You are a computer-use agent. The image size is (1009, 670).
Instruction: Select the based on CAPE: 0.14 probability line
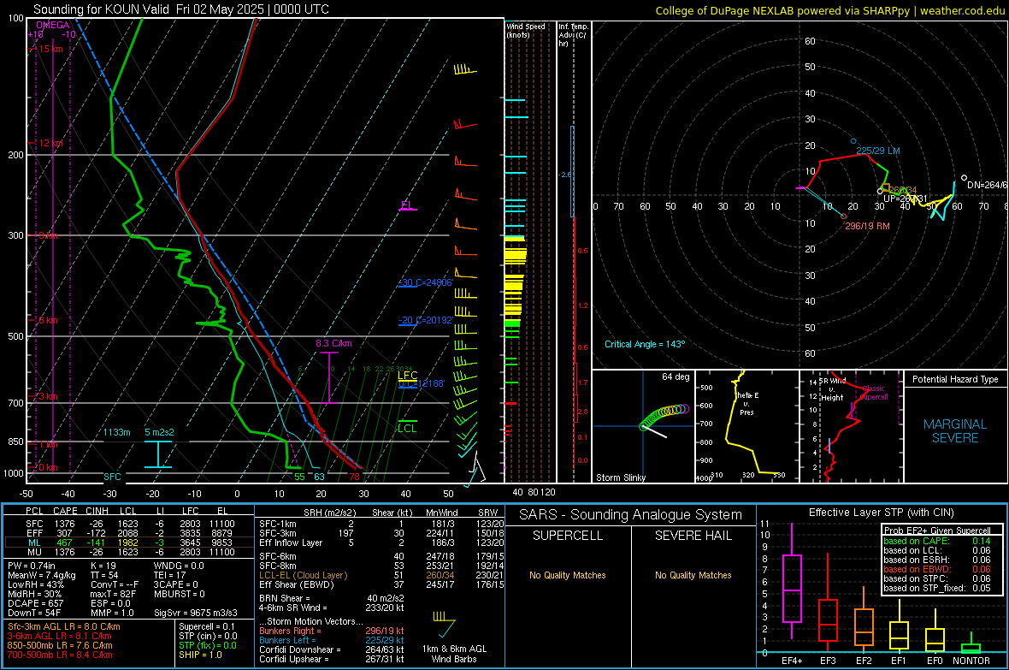point(937,541)
